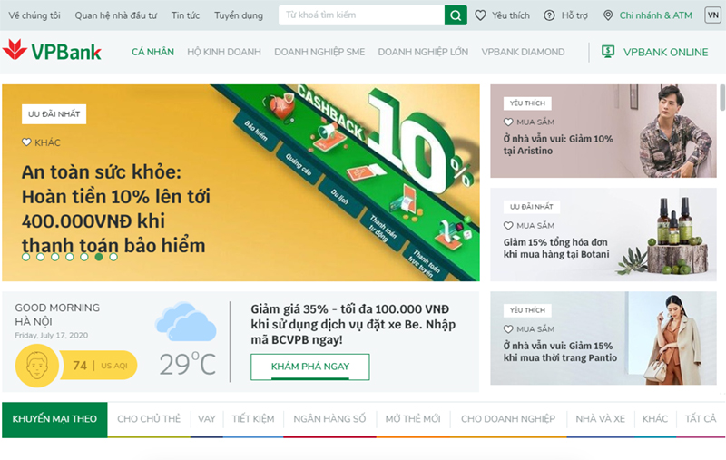Viewport: 726px width, 460px height.
Task: Like the Botani promotion heart icon
Action: click(508, 226)
